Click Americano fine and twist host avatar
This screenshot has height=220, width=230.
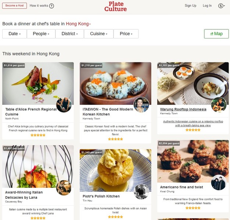219,183
